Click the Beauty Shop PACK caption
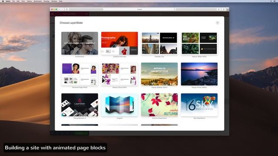The width and height of the screenshot is (278, 156). coord(119,88)
